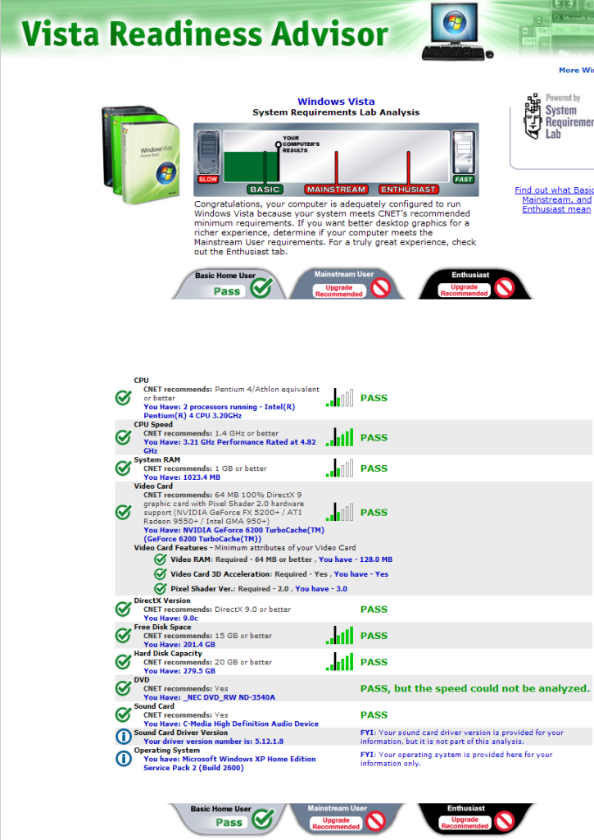Click 'You Have: _NEC DVD_RW ND-3540A' text
Image resolution: width=594 pixels, height=840 pixels.
tap(209, 697)
